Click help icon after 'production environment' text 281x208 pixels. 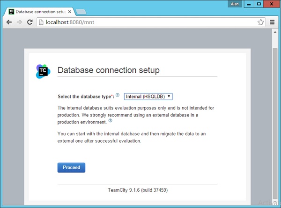point(111,120)
